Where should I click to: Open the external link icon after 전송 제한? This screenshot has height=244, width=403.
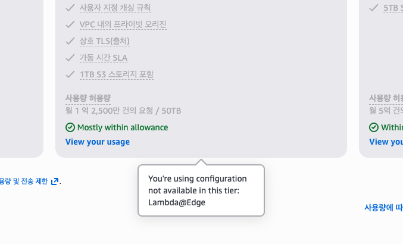point(55,182)
